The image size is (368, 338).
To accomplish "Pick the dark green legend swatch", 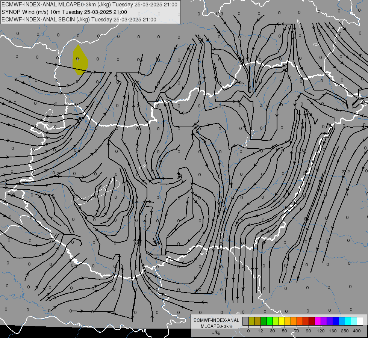I will 264,321.
